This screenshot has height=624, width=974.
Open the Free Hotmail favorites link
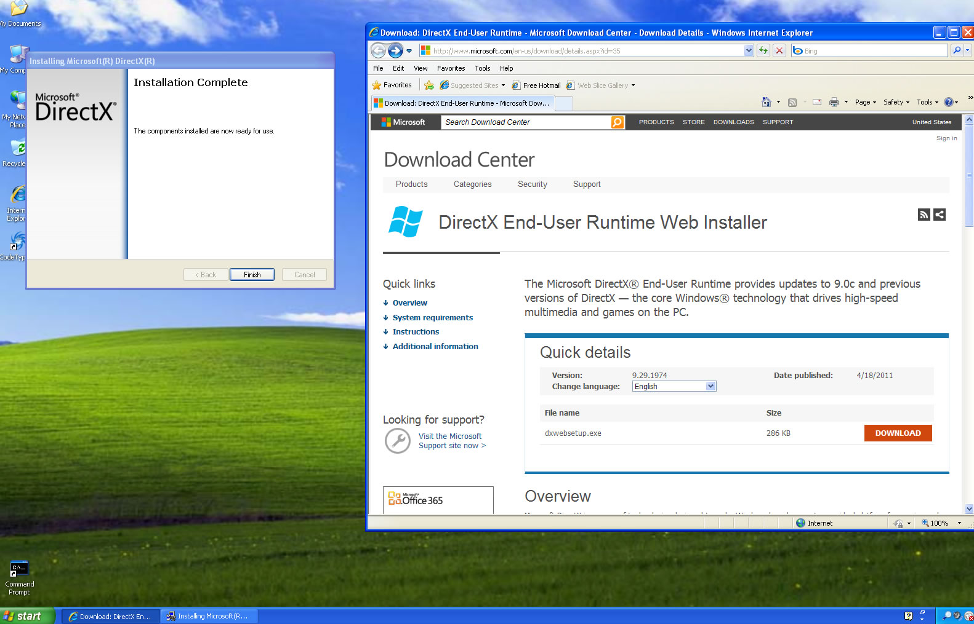click(536, 85)
